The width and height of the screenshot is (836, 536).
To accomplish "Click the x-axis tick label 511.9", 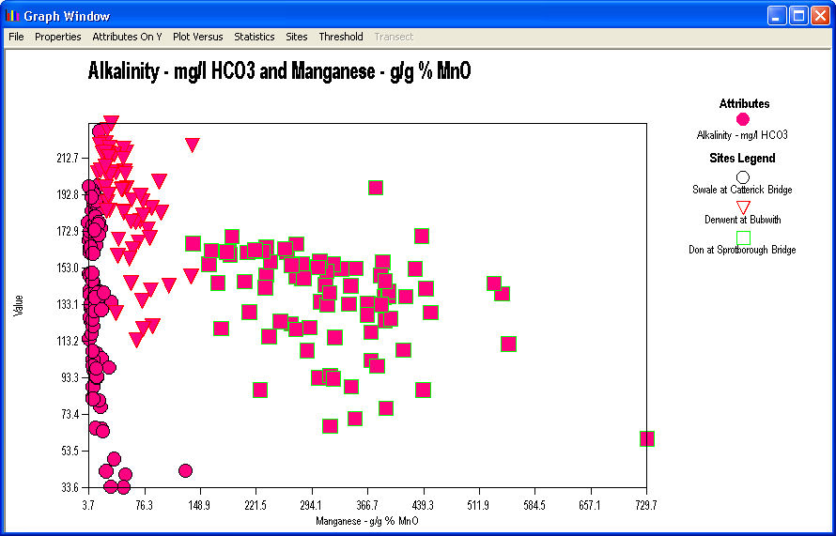I will (x=479, y=505).
